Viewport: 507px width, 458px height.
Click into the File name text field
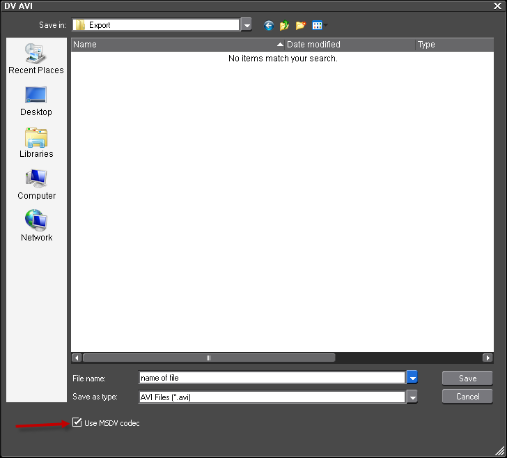272,378
